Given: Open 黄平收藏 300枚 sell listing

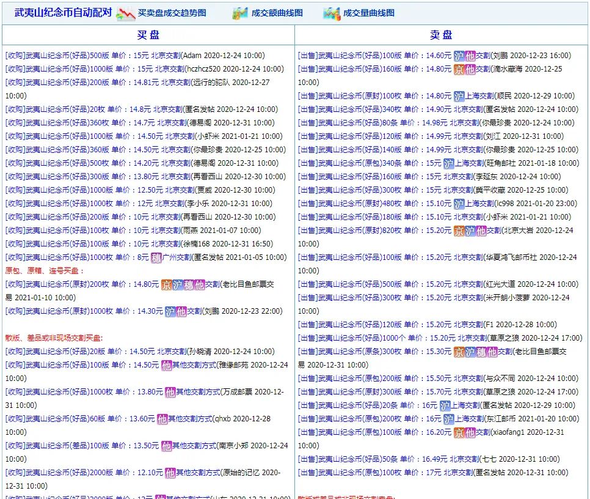Looking at the screenshot, I should (432, 190).
